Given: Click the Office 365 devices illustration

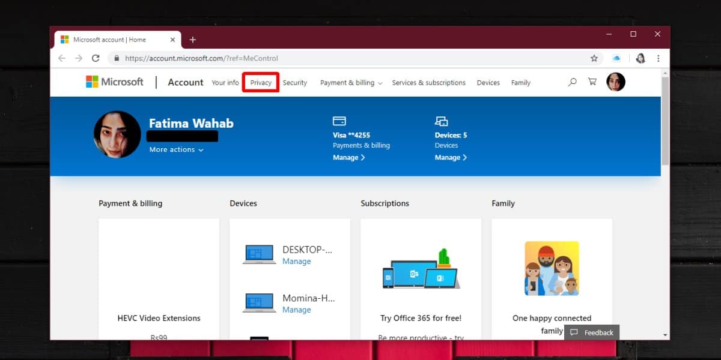Looking at the screenshot, I should 421,269.
